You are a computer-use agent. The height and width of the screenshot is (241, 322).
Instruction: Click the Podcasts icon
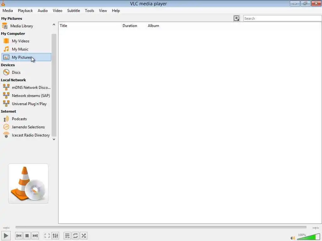6,119
